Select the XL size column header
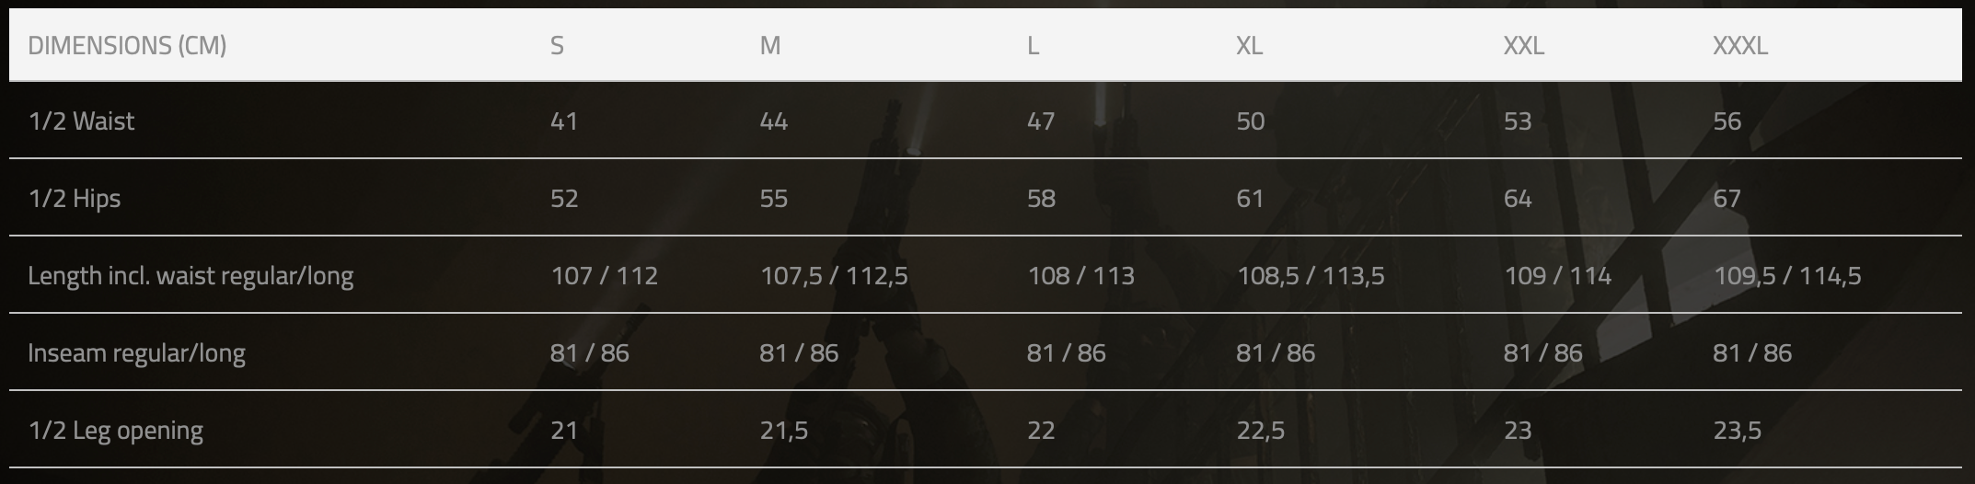The width and height of the screenshot is (1975, 484). coord(1249,45)
